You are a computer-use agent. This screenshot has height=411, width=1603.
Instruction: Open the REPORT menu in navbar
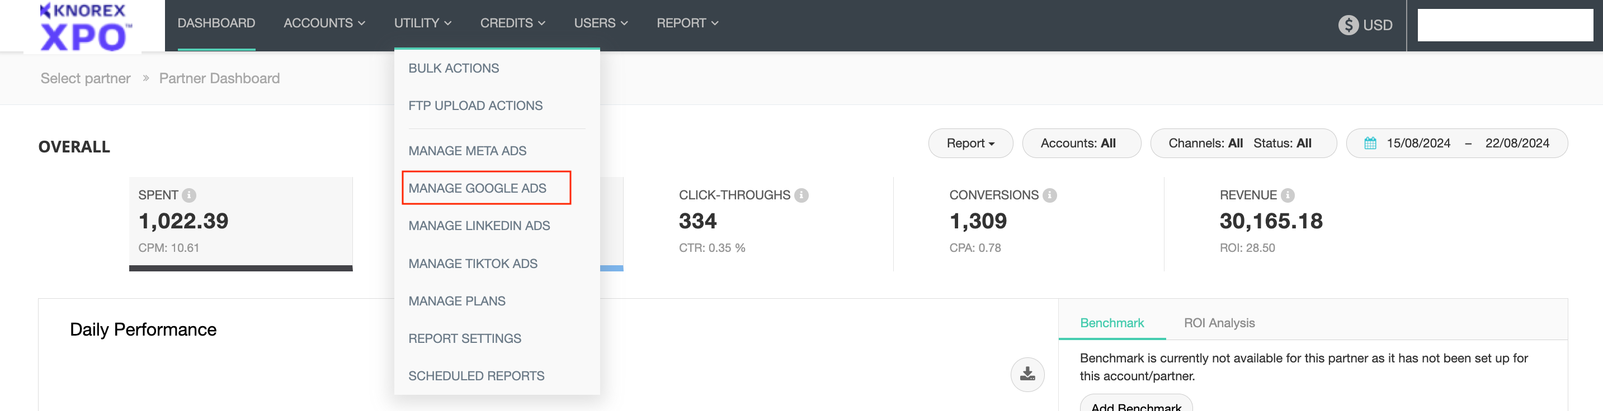point(687,23)
